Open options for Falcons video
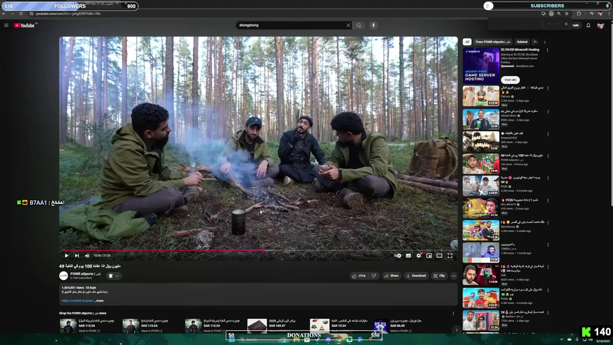Viewport: 613px width, 345px height. point(548,88)
